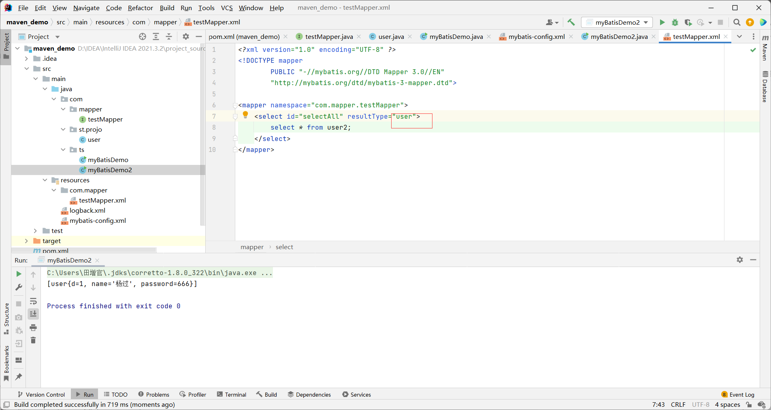Expand the target folder
This screenshot has height=410, width=771.
click(27, 241)
